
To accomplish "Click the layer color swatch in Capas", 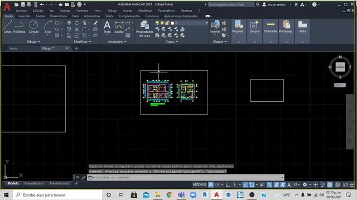I will [x=172, y=23].
